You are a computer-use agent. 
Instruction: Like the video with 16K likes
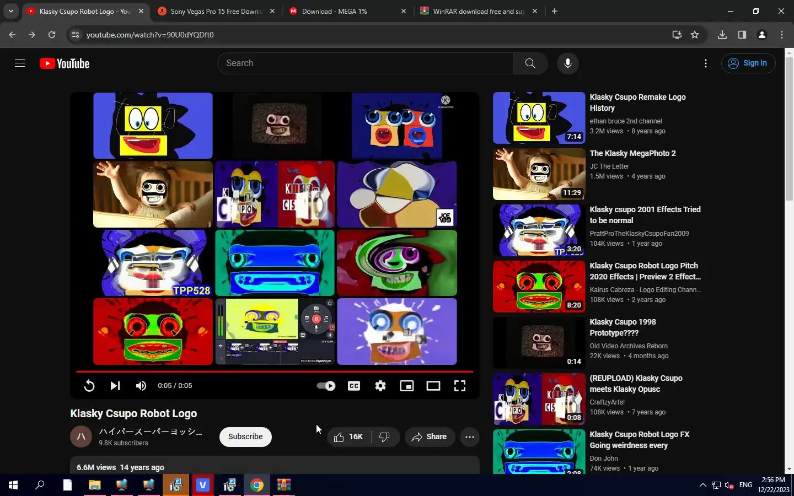(x=348, y=436)
